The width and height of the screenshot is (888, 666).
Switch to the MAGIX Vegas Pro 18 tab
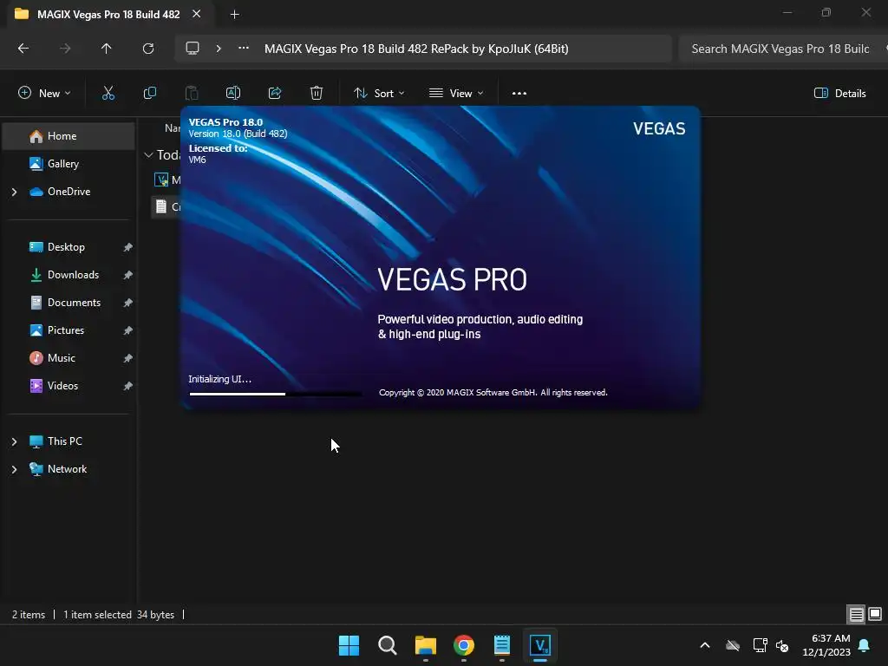(x=108, y=14)
